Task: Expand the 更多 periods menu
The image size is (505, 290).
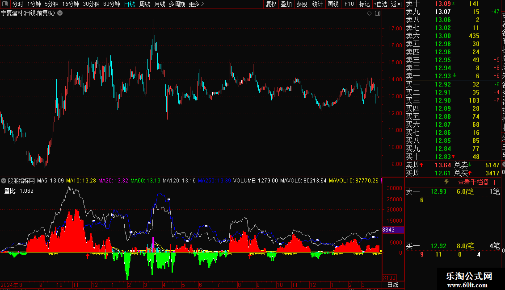Action: point(197,4)
